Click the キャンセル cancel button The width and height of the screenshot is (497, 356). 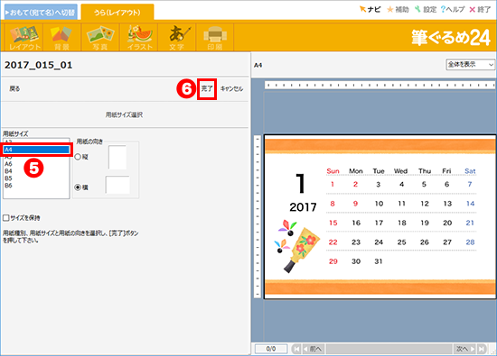click(231, 89)
